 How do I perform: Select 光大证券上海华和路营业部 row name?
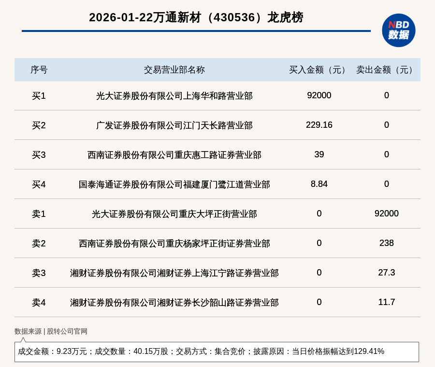click(174, 96)
